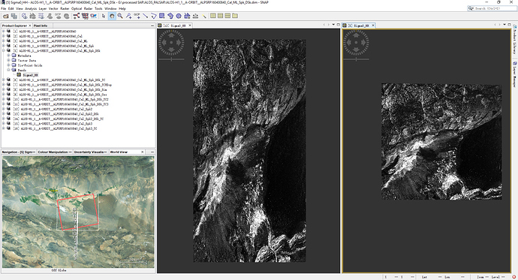Image resolution: width=518 pixels, height=280 pixels.
Task: Open the Analysis menu
Action: [x=31, y=8]
